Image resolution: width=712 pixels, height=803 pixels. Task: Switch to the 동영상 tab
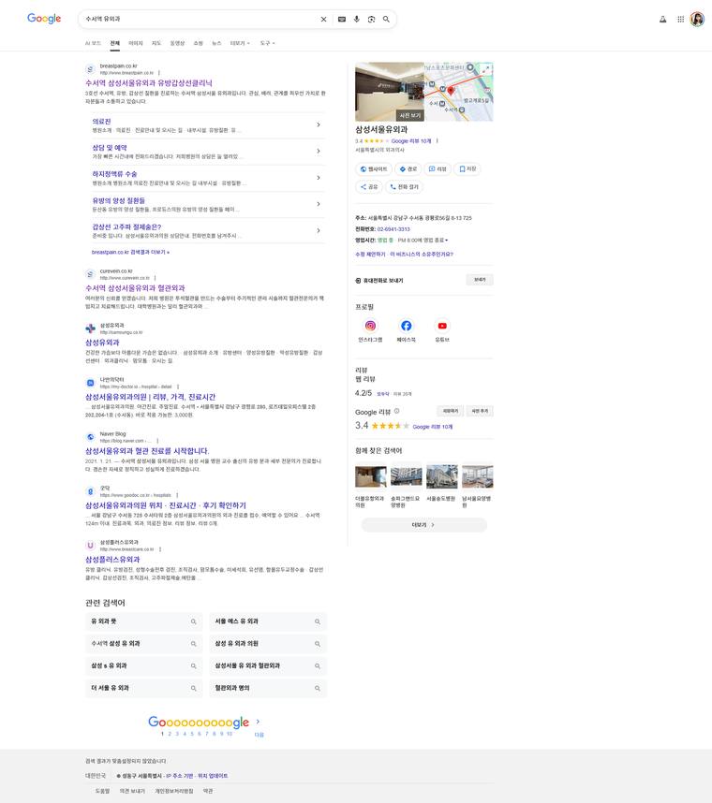pyautogui.click(x=177, y=43)
